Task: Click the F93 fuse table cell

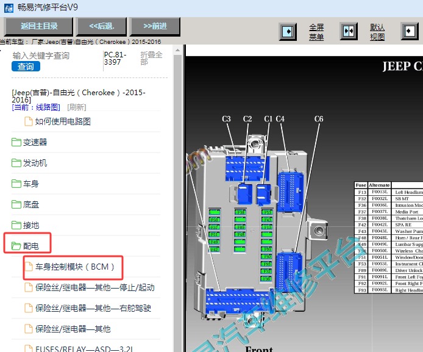Action: [361, 290]
